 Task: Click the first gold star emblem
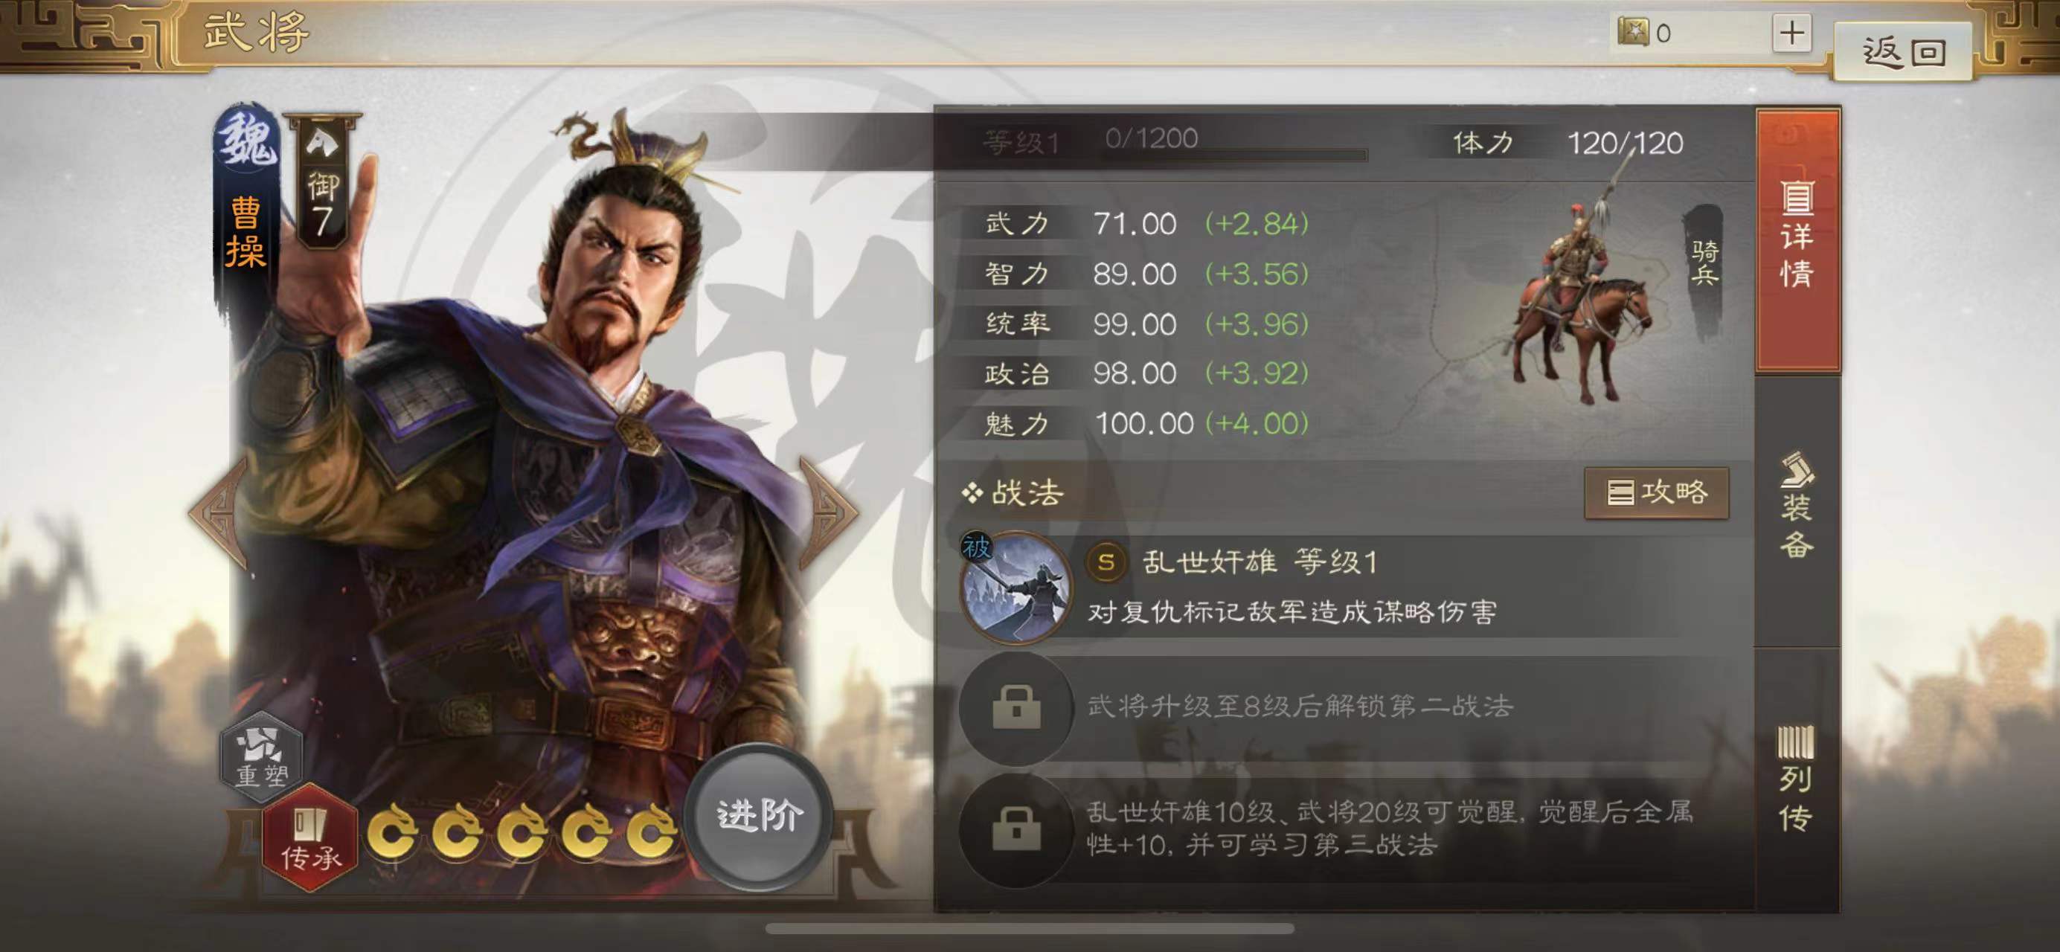point(392,832)
